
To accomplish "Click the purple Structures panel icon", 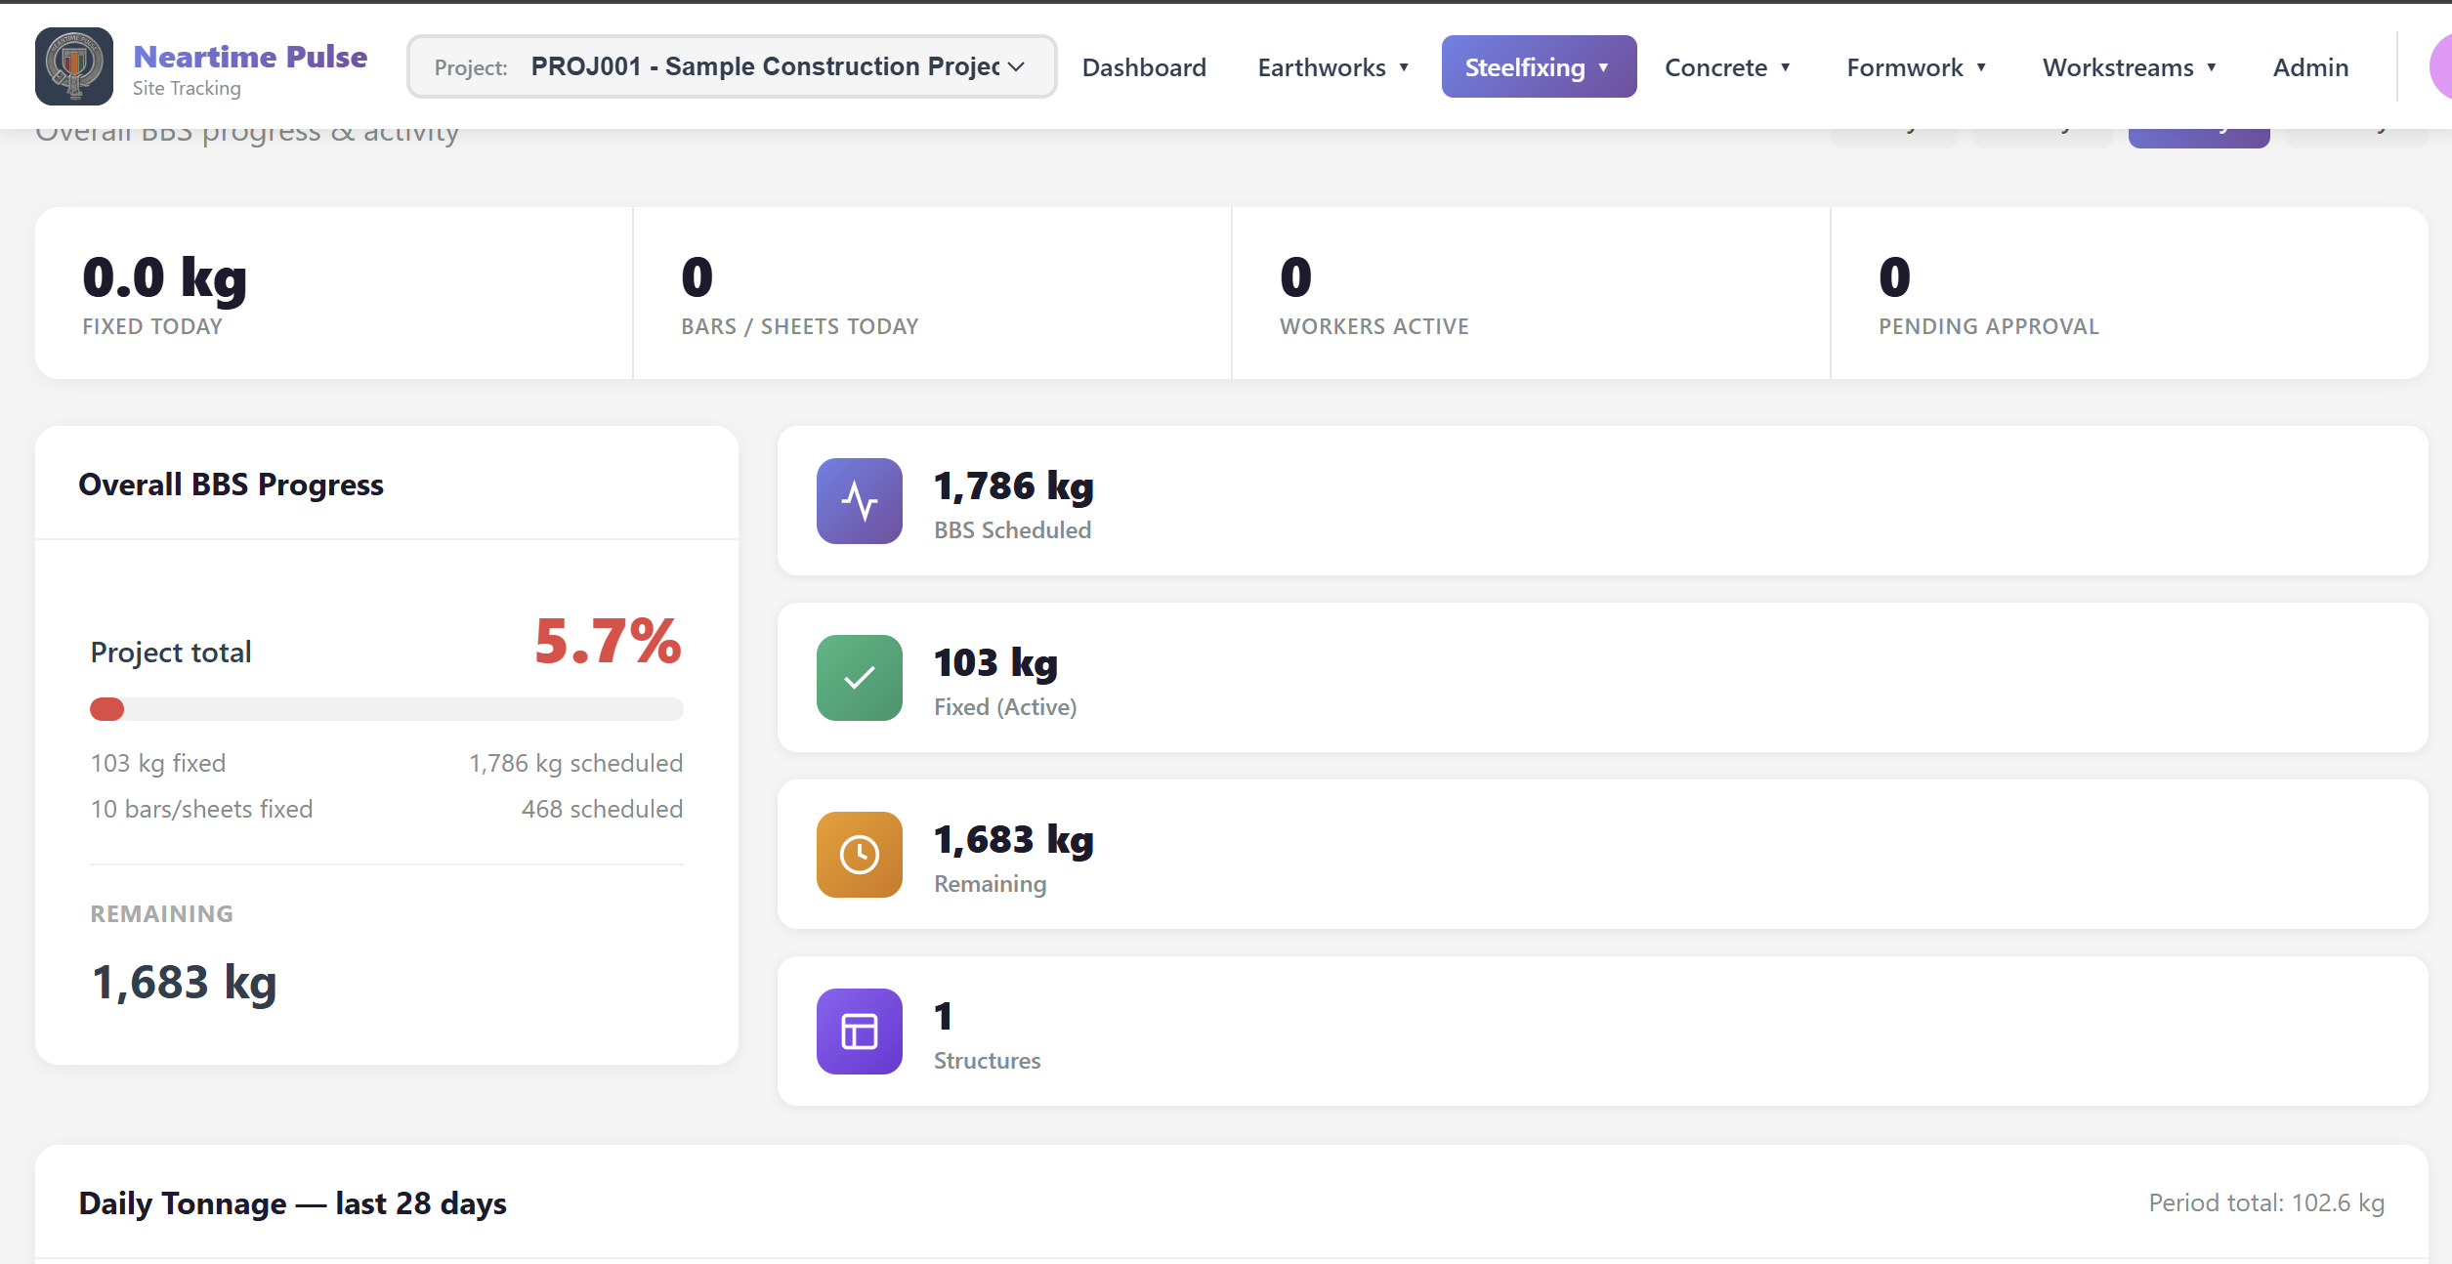I will click(859, 1031).
